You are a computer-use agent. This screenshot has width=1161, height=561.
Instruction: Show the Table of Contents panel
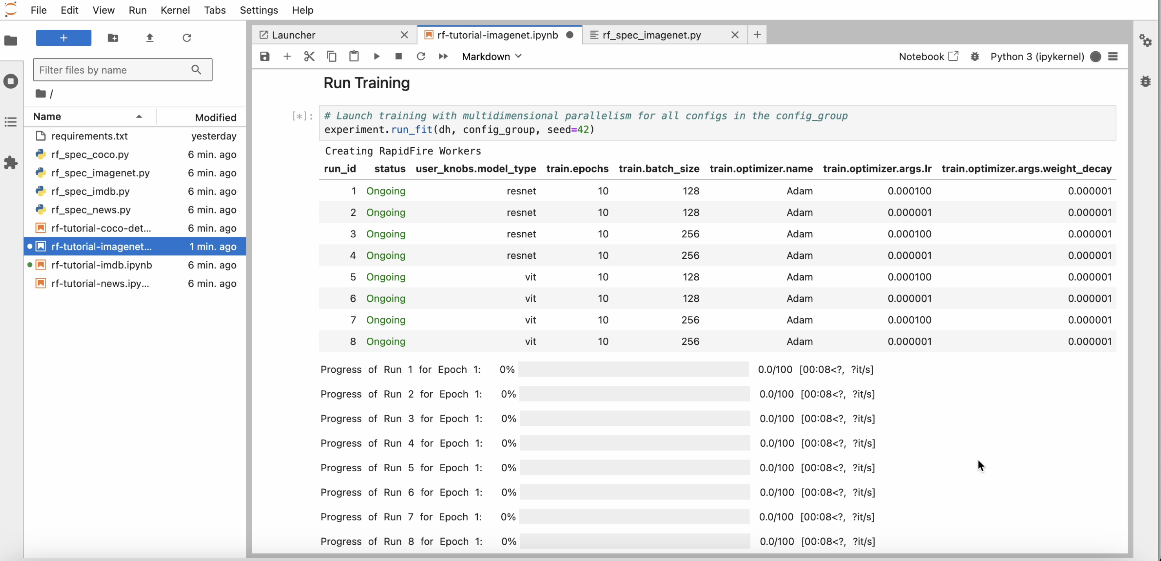tap(11, 121)
